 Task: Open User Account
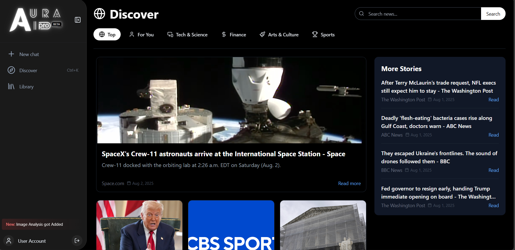[32, 241]
